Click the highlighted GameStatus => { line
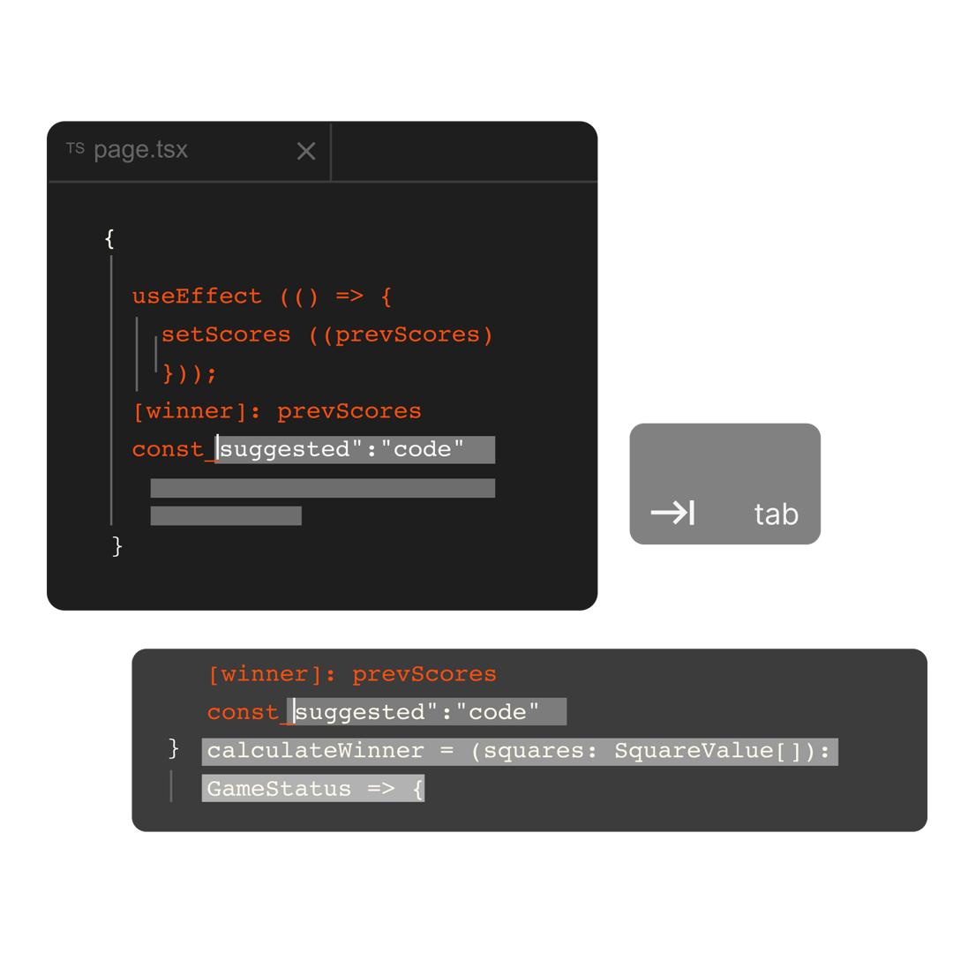This screenshot has height=953, width=953. point(313,789)
